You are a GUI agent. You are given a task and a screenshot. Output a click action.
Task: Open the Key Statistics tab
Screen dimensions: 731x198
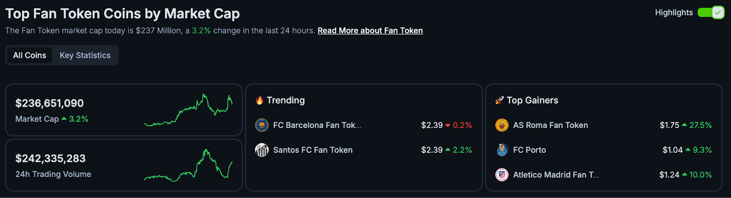pos(85,55)
